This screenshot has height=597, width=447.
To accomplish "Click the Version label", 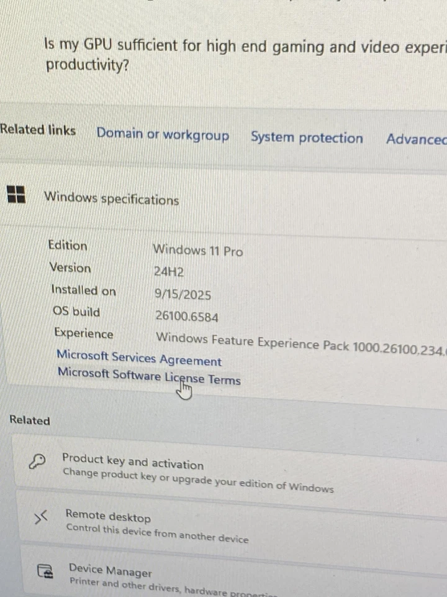I will pos(70,267).
